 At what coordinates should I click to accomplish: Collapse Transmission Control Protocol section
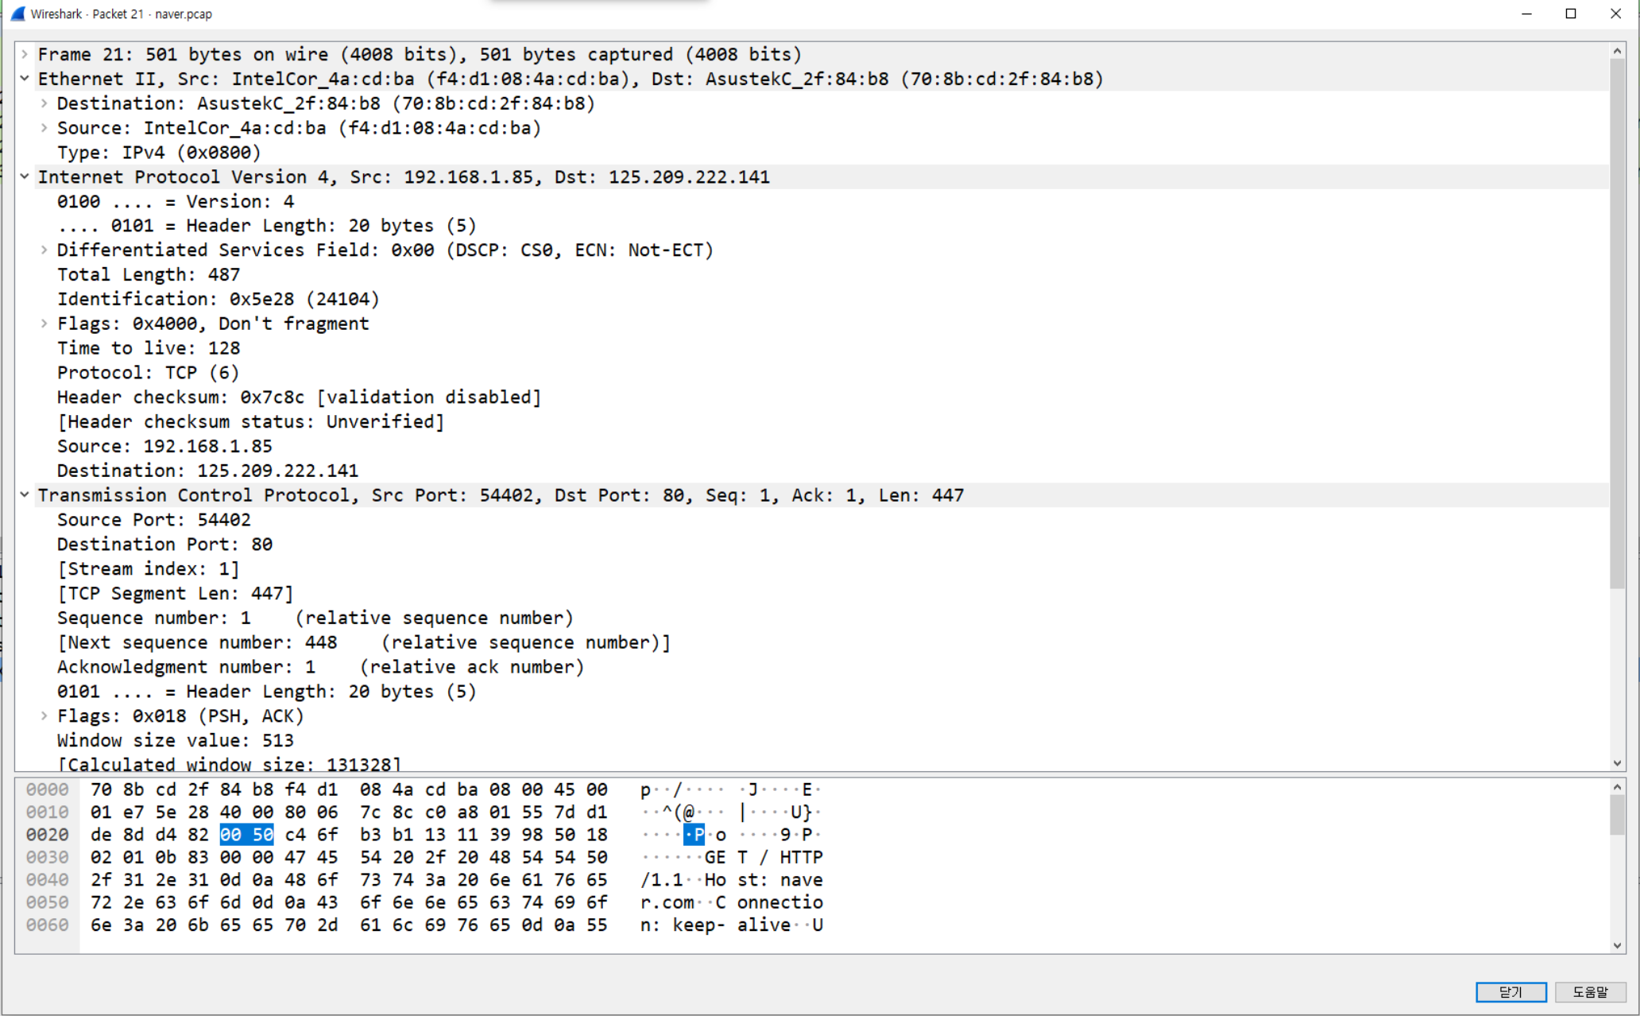[25, 494]
